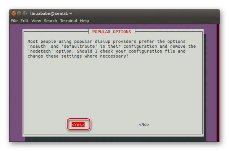Click the word 'nodetach' in the message

click(40, 51)
